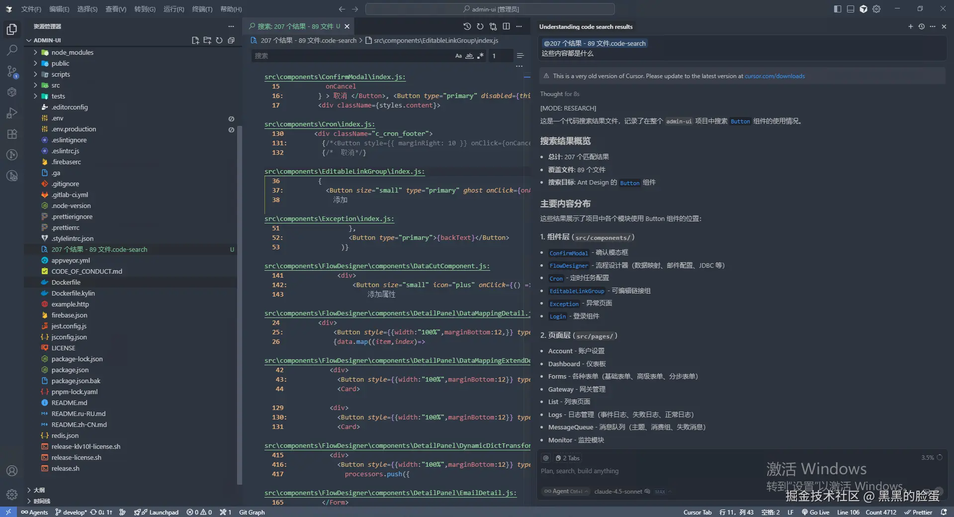Toggle Match Case in search editor
The height and width of the screenshot is (517, 954).
tap(458, 56)
